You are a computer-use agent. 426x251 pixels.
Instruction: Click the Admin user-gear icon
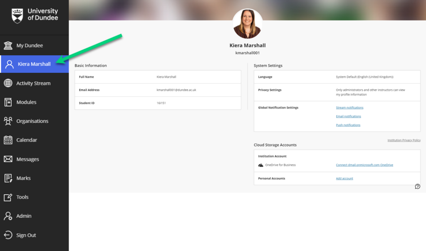8,216
